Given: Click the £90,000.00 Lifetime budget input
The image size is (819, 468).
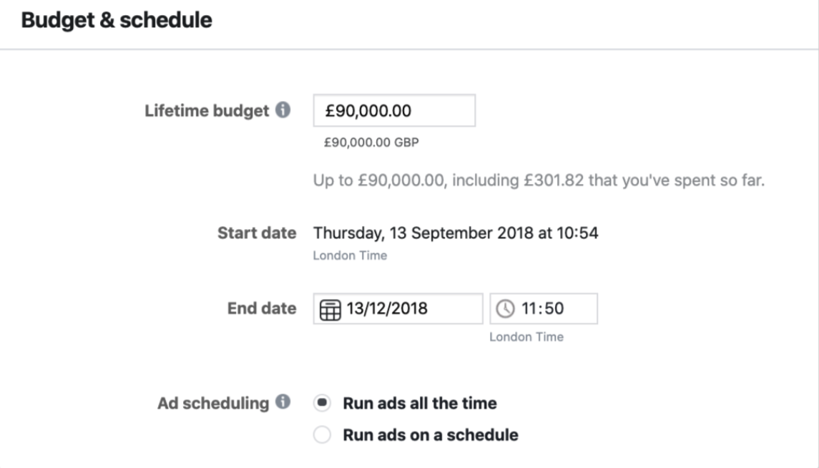Looking at the screenshot, I should tap(394, 111).
